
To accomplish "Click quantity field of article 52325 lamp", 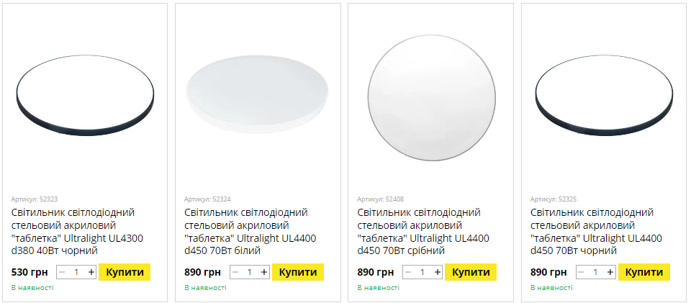I will click(595, 272).
